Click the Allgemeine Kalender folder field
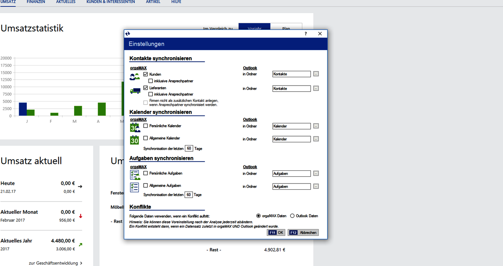 (x=291, y=139)
